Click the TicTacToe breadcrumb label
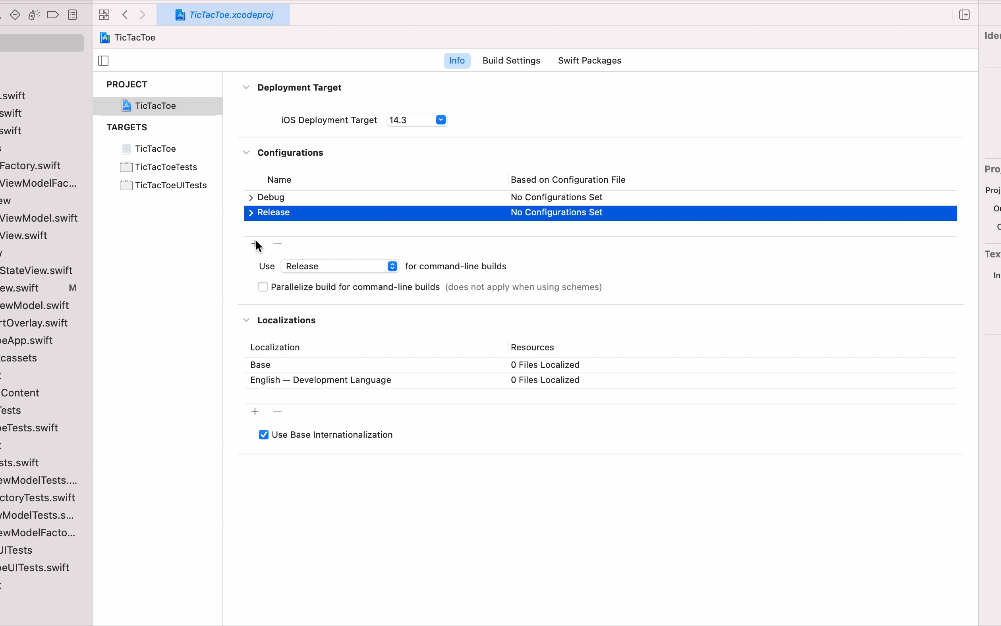 [135, 38]
